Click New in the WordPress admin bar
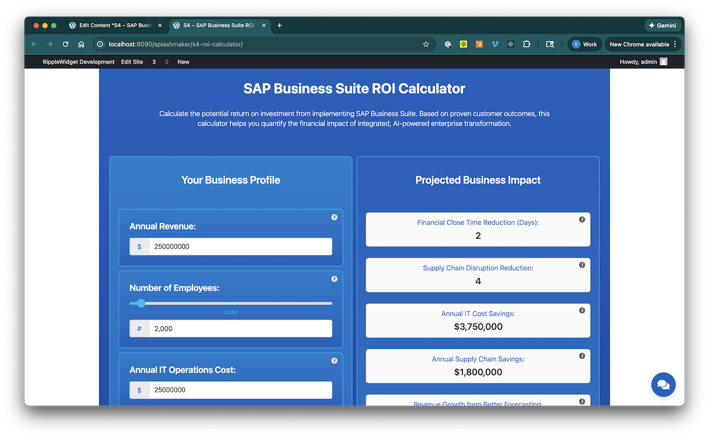709x438 pixels. tap(183, 62)
